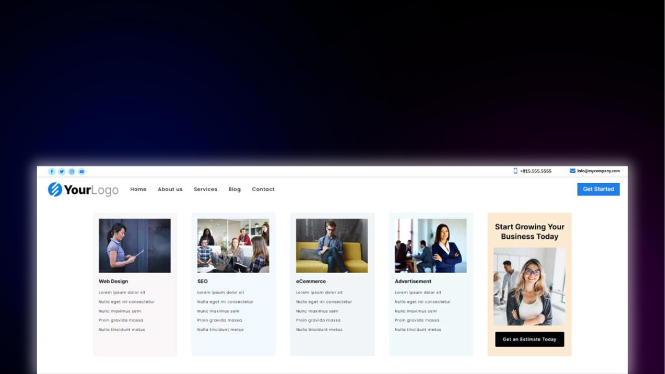Click 'Nulla tincidunt metus' in Web Design card
Screen dimensions: 665x374
(122, 330)
